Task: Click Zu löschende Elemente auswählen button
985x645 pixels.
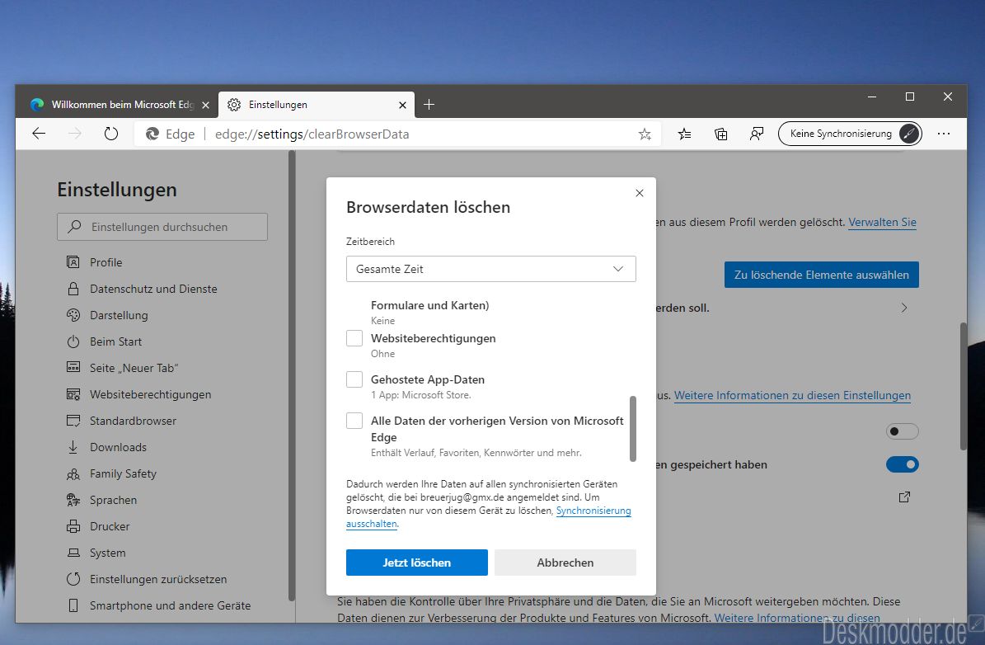Action: (822, 275)
